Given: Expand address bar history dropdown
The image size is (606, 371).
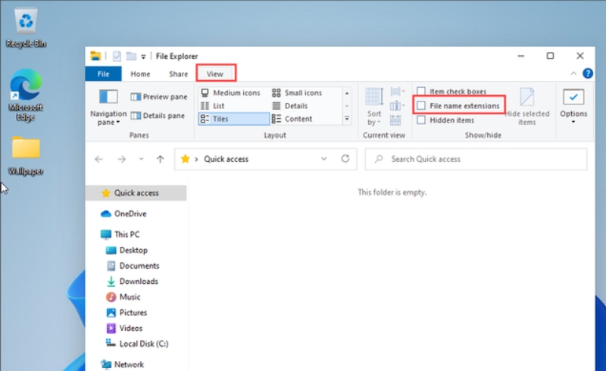Looking at the screenshot, I should click(324, 159).
